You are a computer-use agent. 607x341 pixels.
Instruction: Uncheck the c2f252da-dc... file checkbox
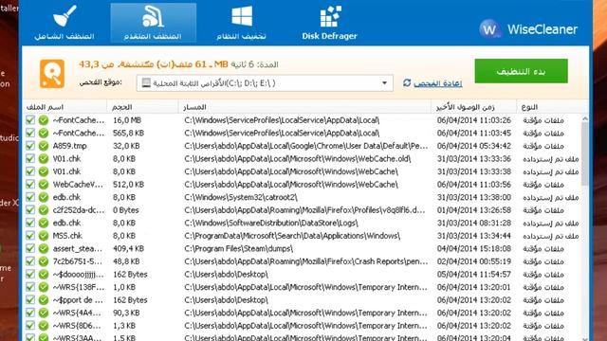point(30,210)
